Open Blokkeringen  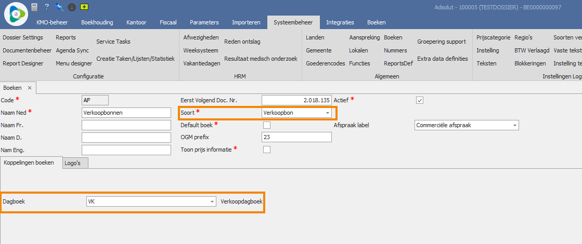pyautogui.click(x=530, y=63)
